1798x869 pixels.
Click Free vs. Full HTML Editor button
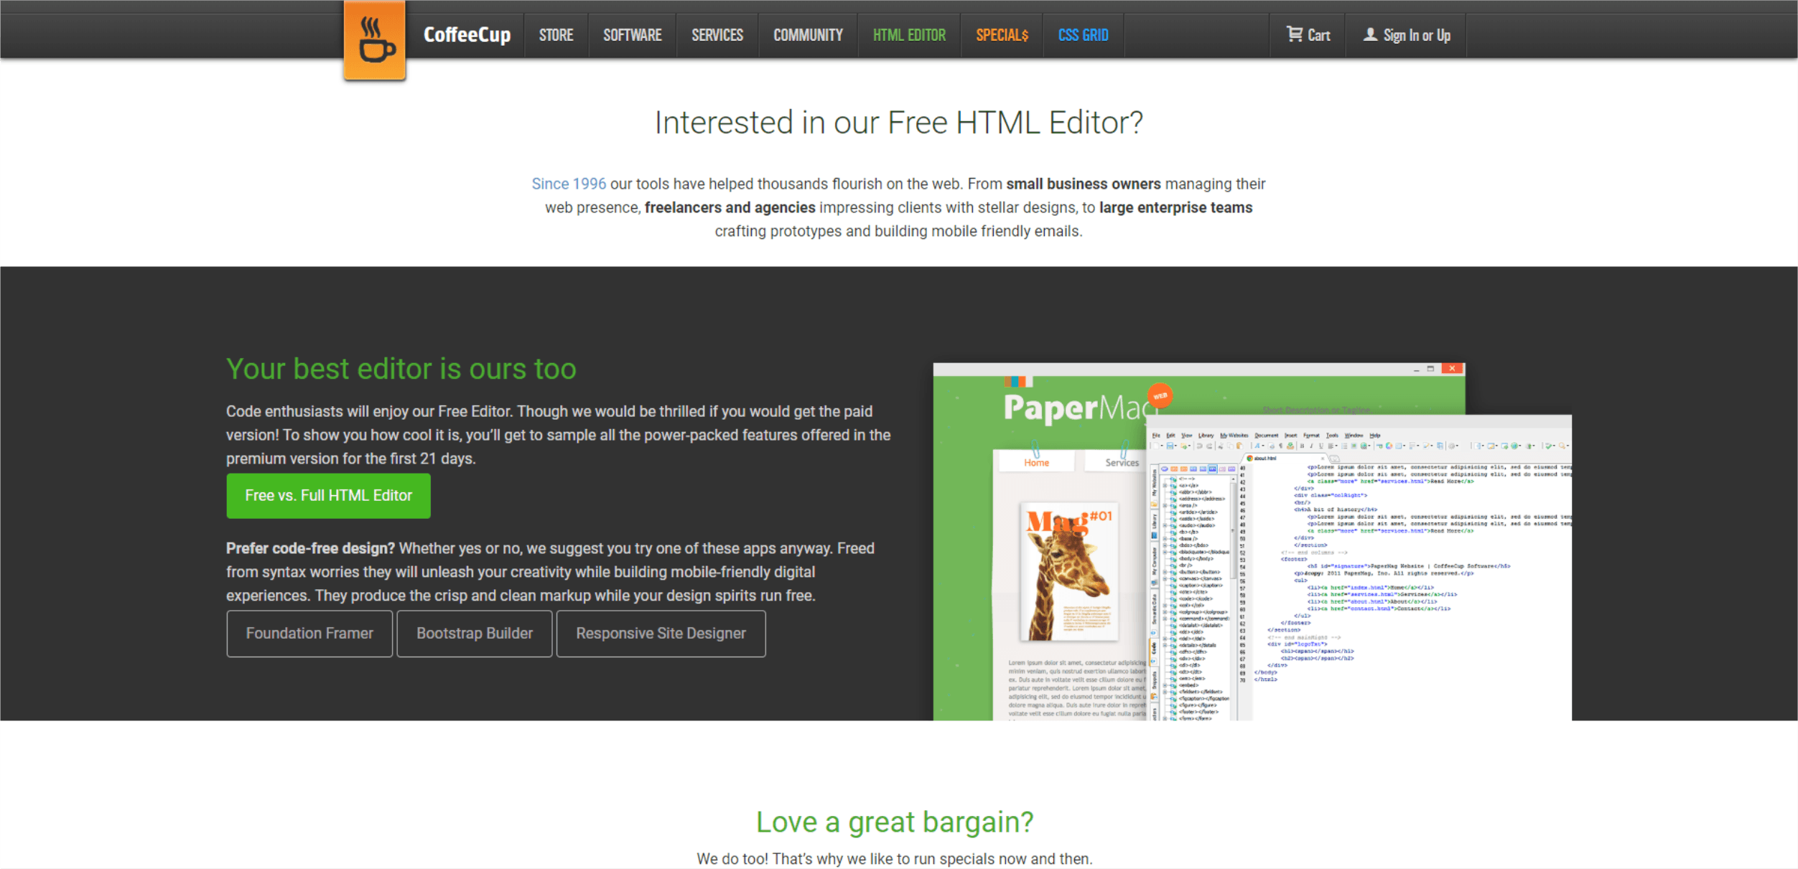coord(328,495)
